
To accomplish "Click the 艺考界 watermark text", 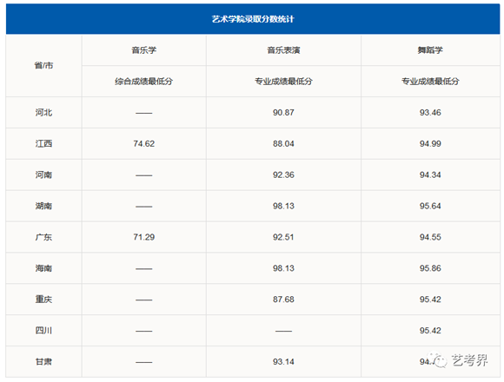I will pos(469,360).
